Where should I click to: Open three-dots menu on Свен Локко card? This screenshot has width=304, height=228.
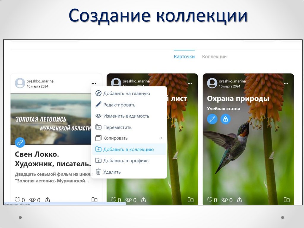[94, 83]
